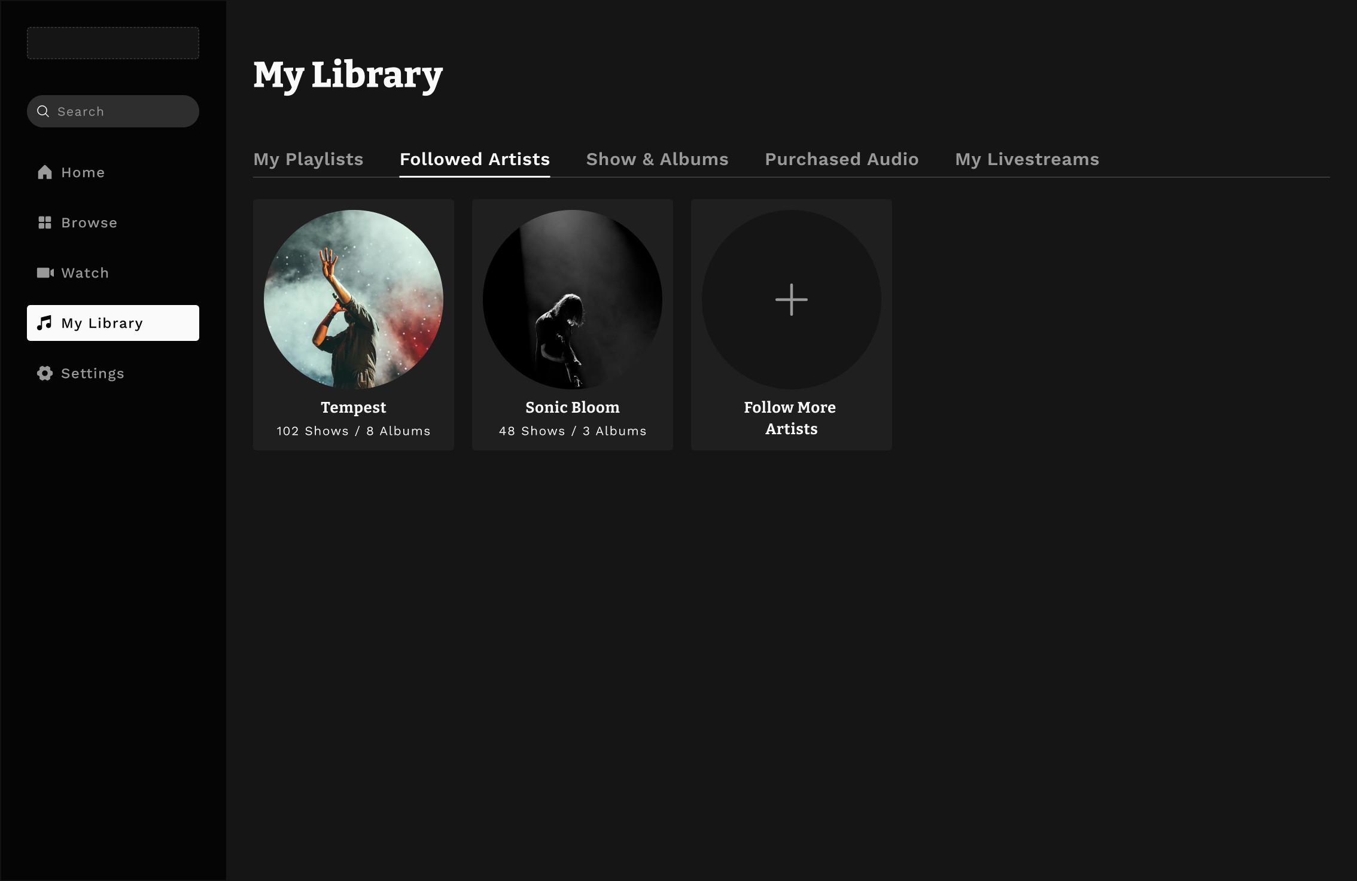Select the Followed Artists tab
The width and height of the screenshot is (1357, 881).
point(474,159)
